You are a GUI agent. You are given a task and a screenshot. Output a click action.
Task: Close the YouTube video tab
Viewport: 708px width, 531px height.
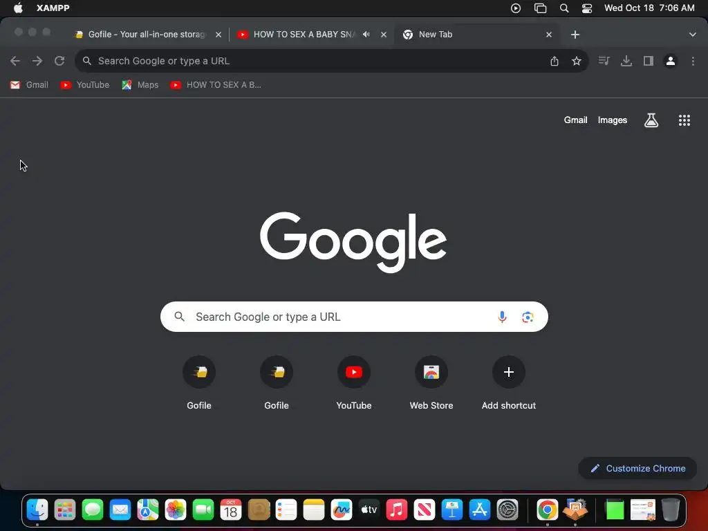point(383,35)
